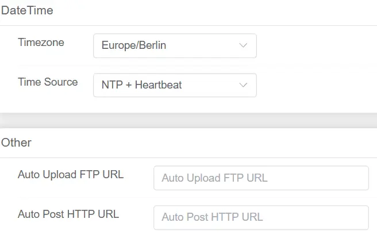Click the Timezone field label
This screenshot has width=377, height=238.
coord(41,42)
